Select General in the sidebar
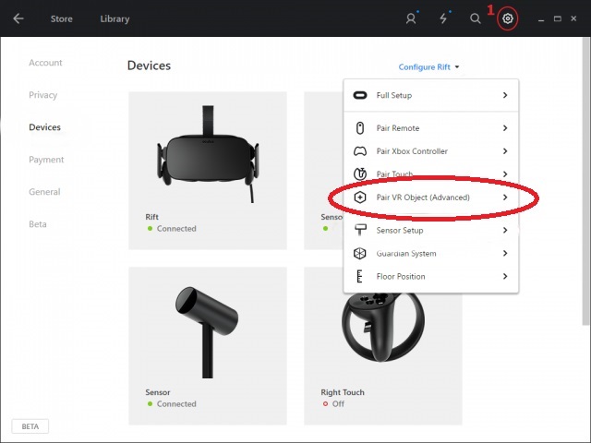This screenshot has width=591, height=443. click(44, 192)
